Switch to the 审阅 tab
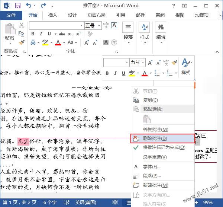Image resolution: width=223 pixels, height=207 pixels. point(160,15)
